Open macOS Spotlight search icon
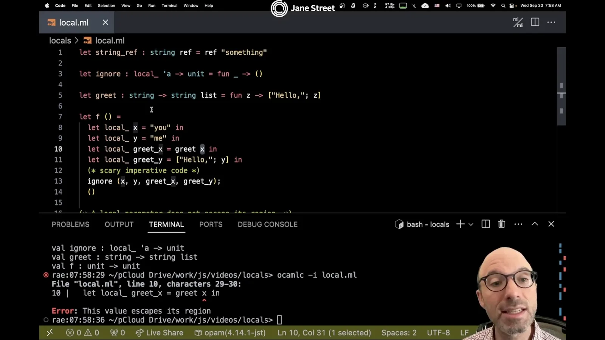 (503, 6)
